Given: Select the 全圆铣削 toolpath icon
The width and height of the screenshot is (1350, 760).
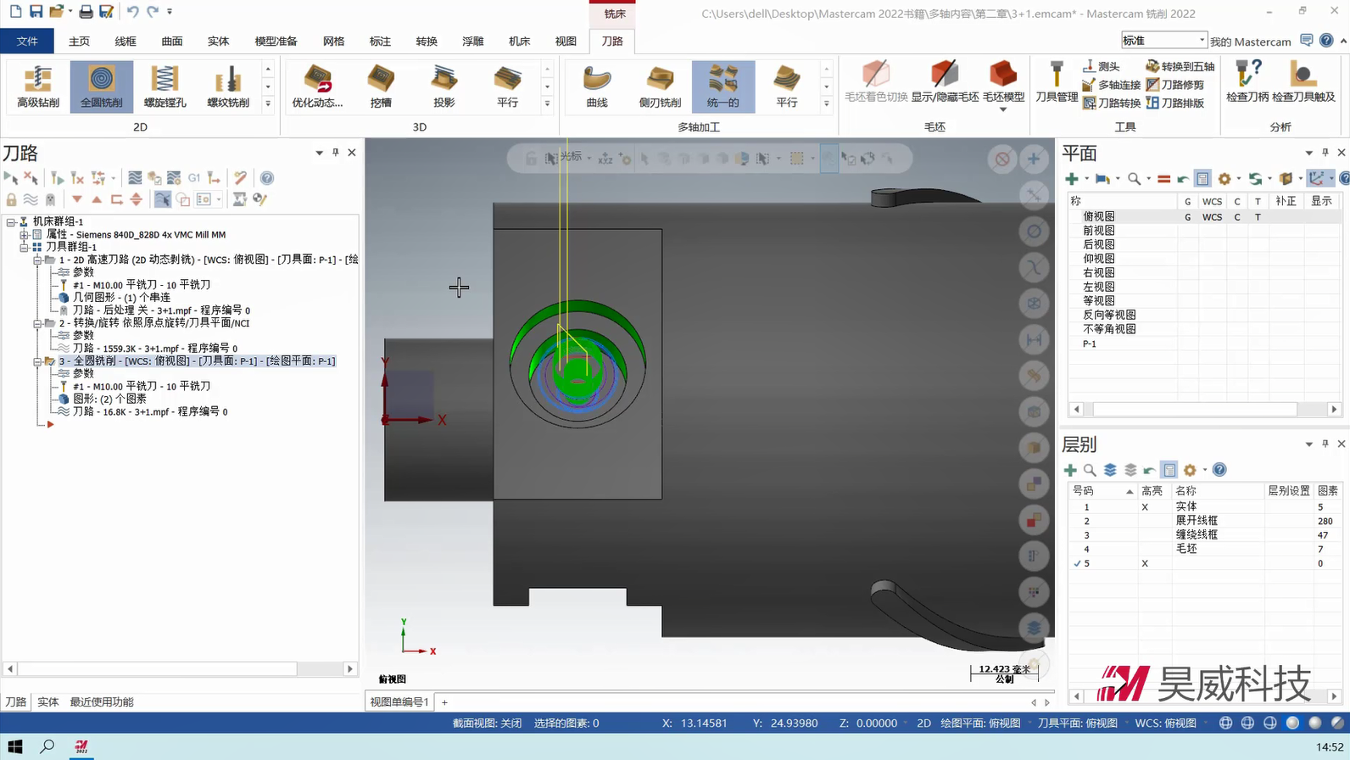Looking at the screenshot, I should 102,87.
